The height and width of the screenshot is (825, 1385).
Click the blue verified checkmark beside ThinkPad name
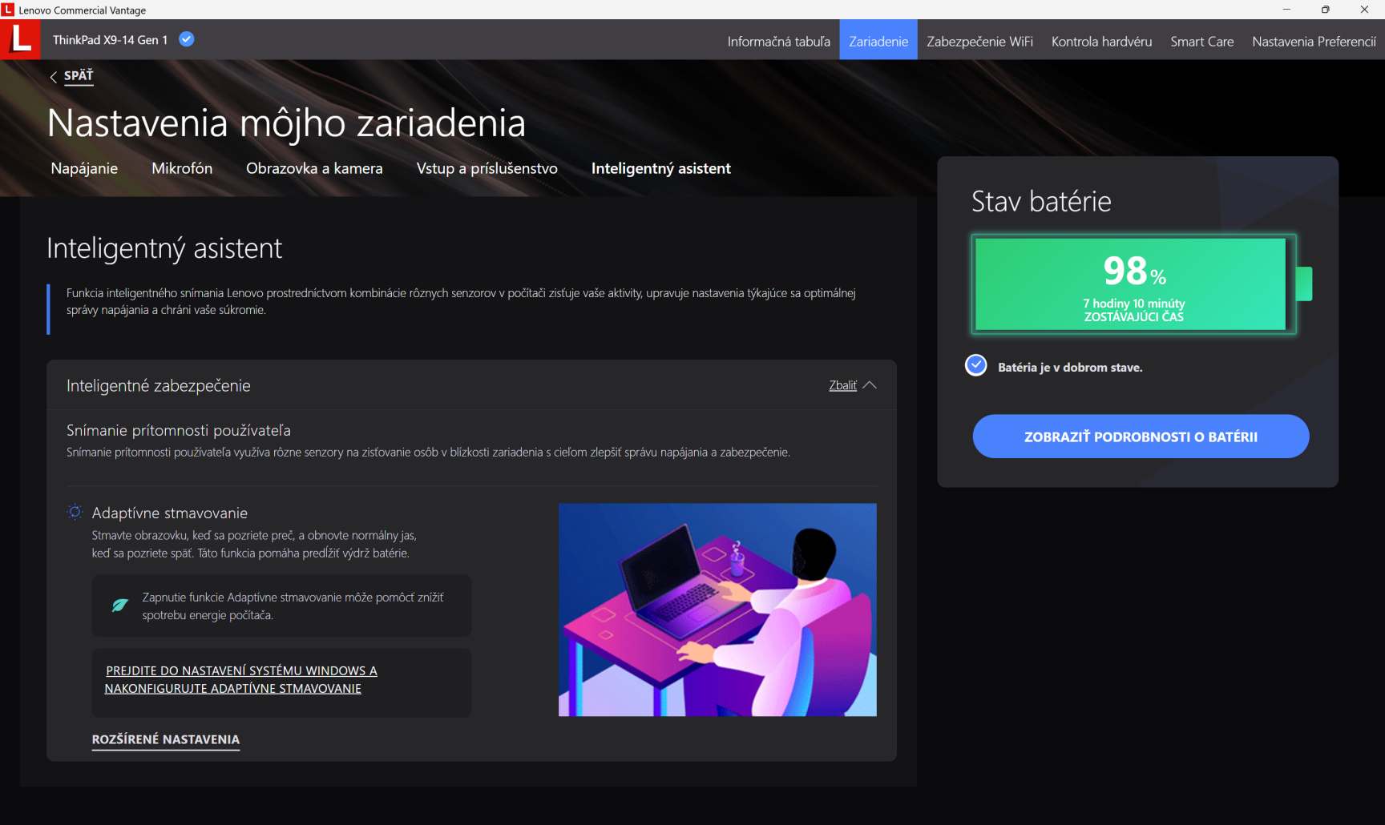coord(187,39)
